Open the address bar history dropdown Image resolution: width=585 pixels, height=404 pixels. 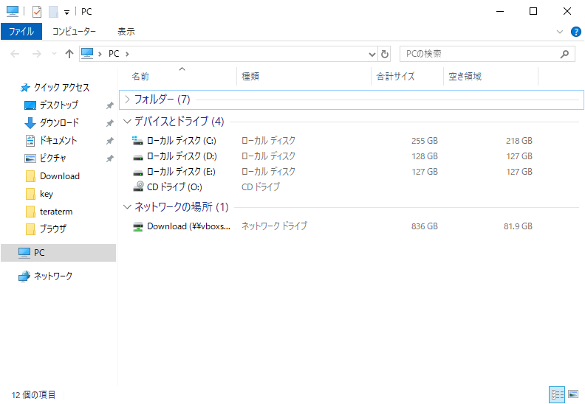point(372,55)
